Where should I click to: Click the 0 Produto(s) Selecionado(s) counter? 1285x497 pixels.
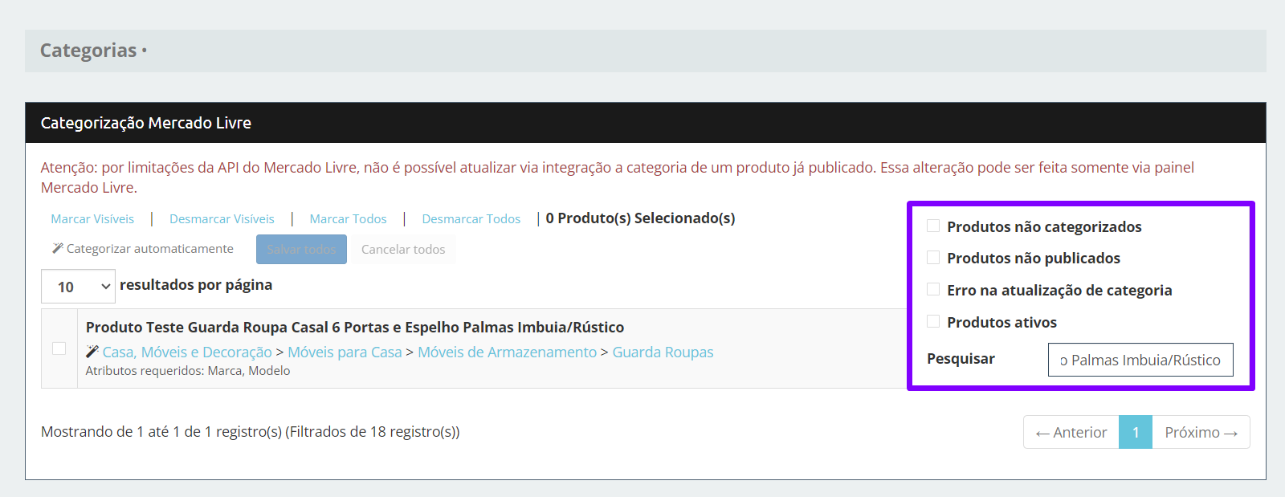click(640, 218)
